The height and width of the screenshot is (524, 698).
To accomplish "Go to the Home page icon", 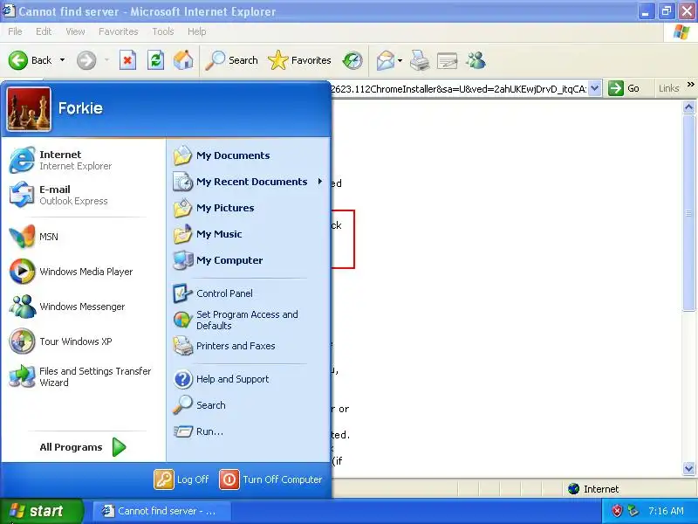I will pyautogui.click(x=183, y=60).
